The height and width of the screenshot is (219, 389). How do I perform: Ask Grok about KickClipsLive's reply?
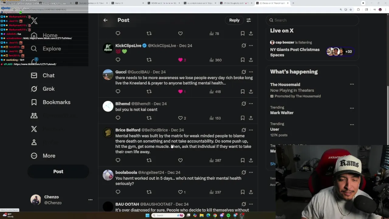click(244, 46)
